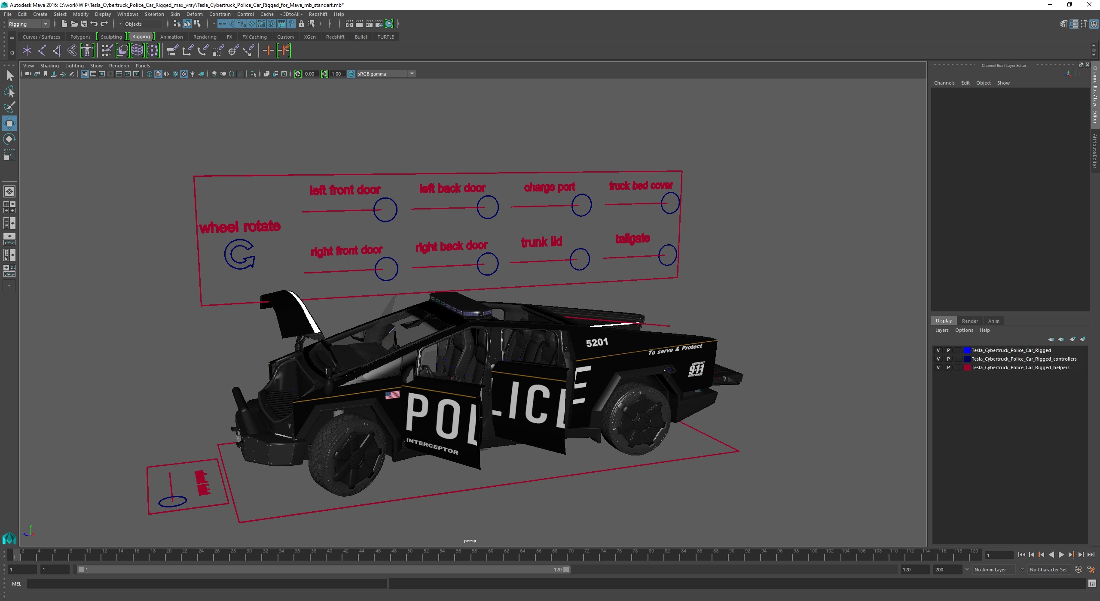This screenshot has width=1100, height=601.
Task: Open the No Anim Layer dropdown arrow
Action: coord(967,569)
